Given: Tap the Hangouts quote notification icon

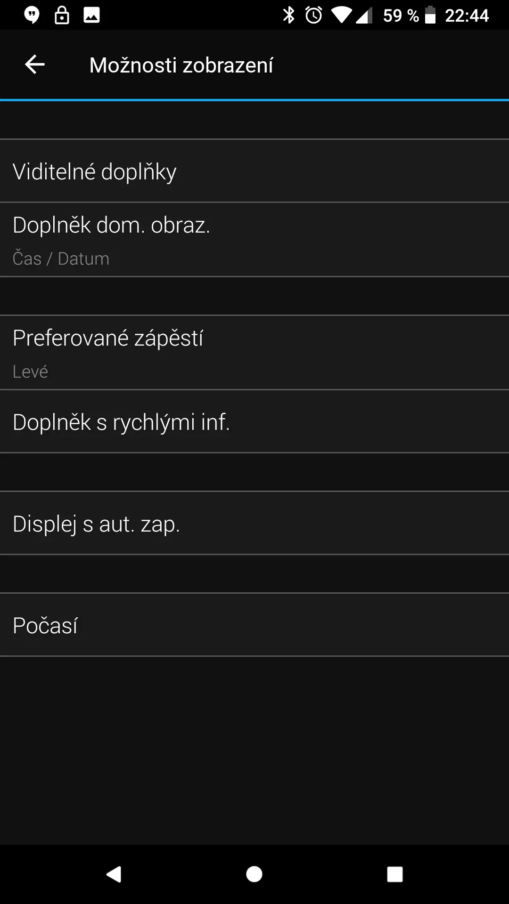Looking at the screenshot, I should (32, 15).
